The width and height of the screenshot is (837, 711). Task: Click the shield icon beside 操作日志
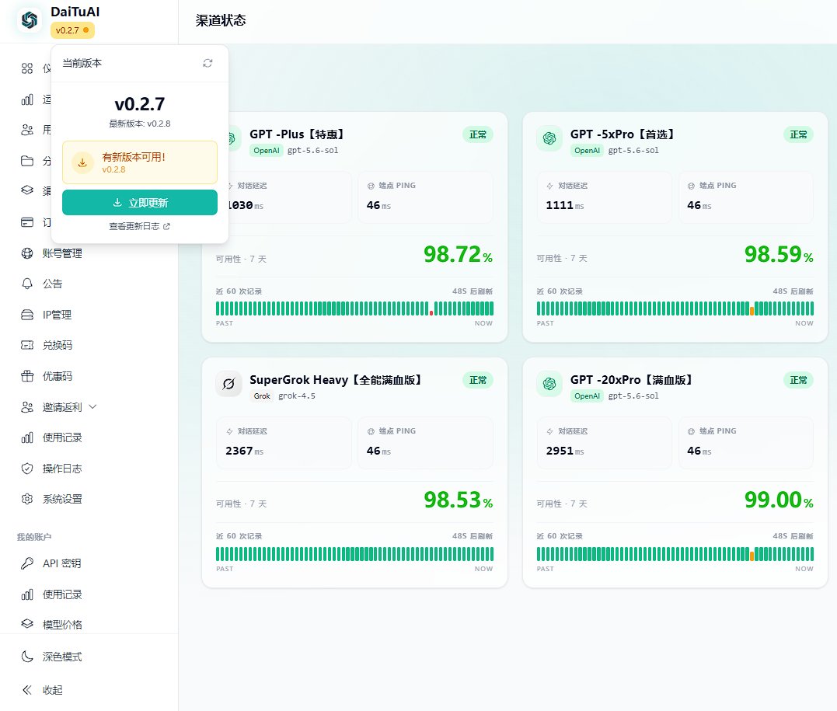click(27, 469)
